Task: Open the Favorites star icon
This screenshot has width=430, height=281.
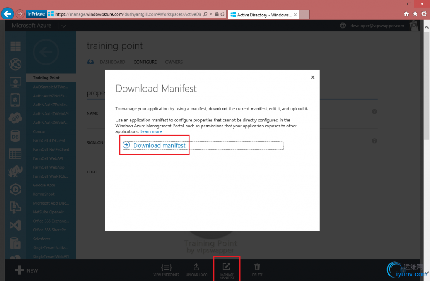Action: [415, 14]
